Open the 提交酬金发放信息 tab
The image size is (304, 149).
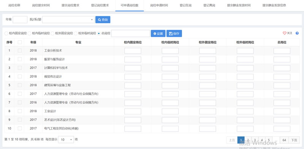(274, 5)
